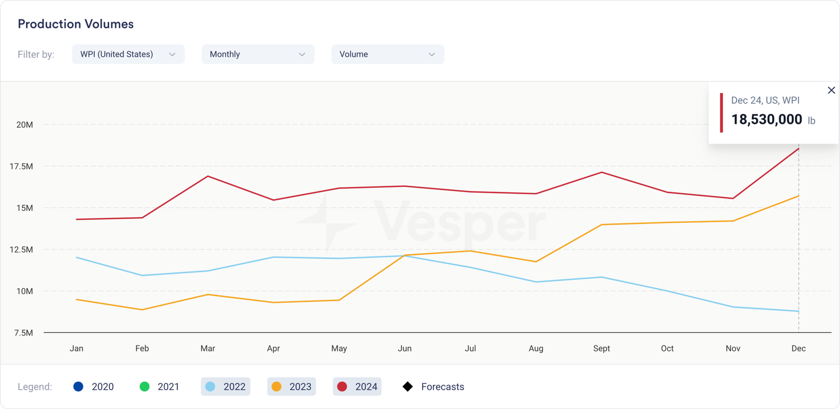
Task: Click the chevron on the Monthly dropdown
Action: 302,55
